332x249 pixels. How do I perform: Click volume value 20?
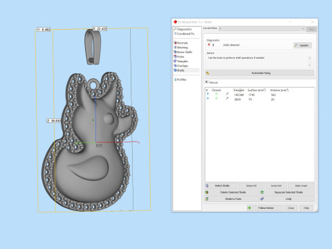pos(273,100)
